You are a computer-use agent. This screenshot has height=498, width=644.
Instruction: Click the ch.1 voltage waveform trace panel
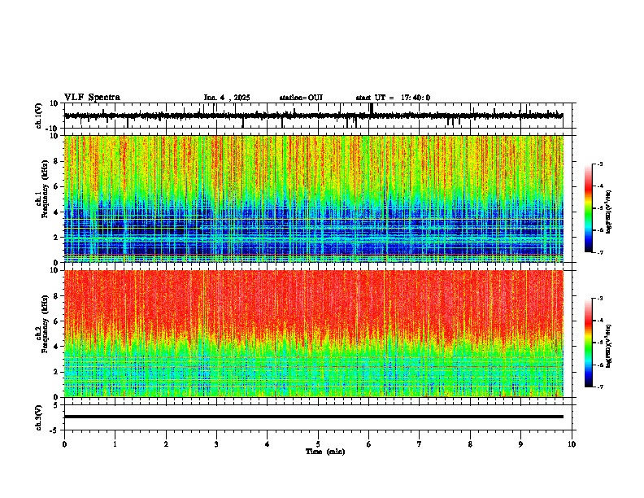[320, 116]
